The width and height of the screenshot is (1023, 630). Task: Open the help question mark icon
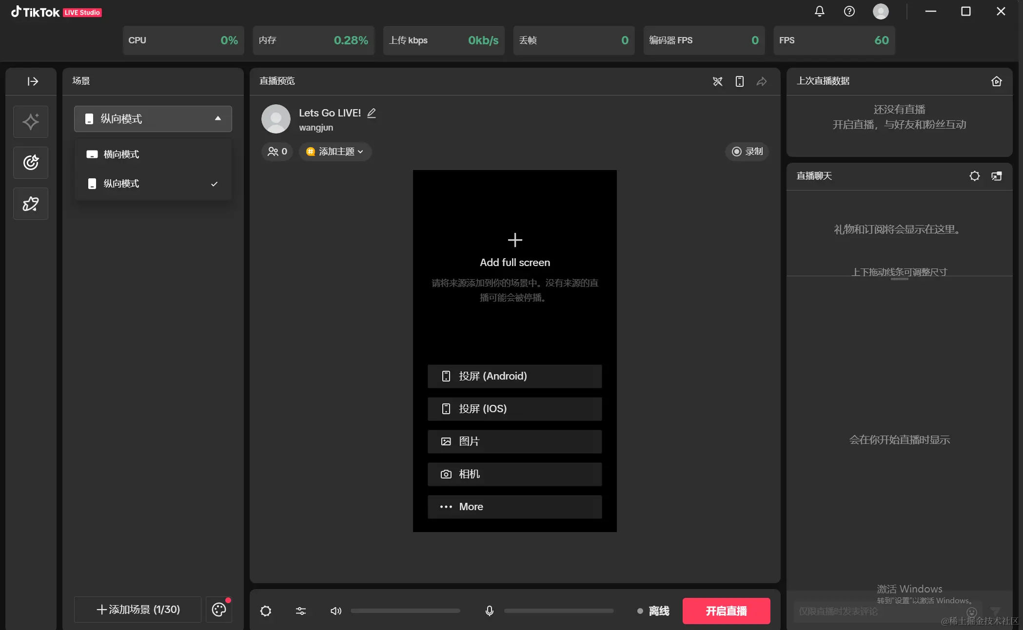coord(849,11)
